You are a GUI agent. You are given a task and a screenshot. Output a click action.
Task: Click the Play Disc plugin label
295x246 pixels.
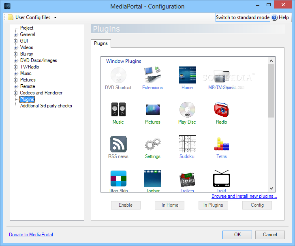(x=187, y=122)
